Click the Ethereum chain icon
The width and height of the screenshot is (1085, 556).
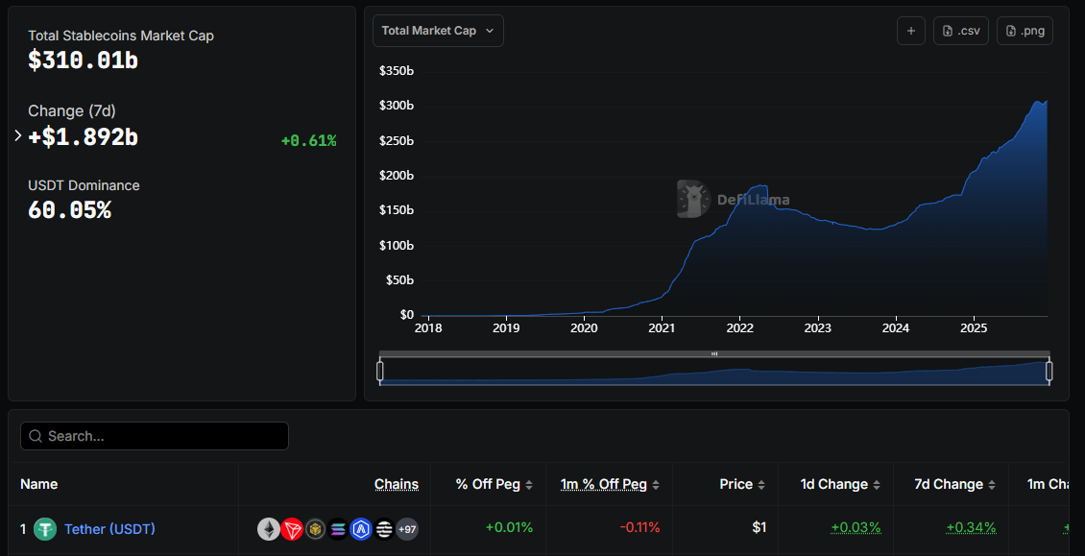click(x=269, y=529)
